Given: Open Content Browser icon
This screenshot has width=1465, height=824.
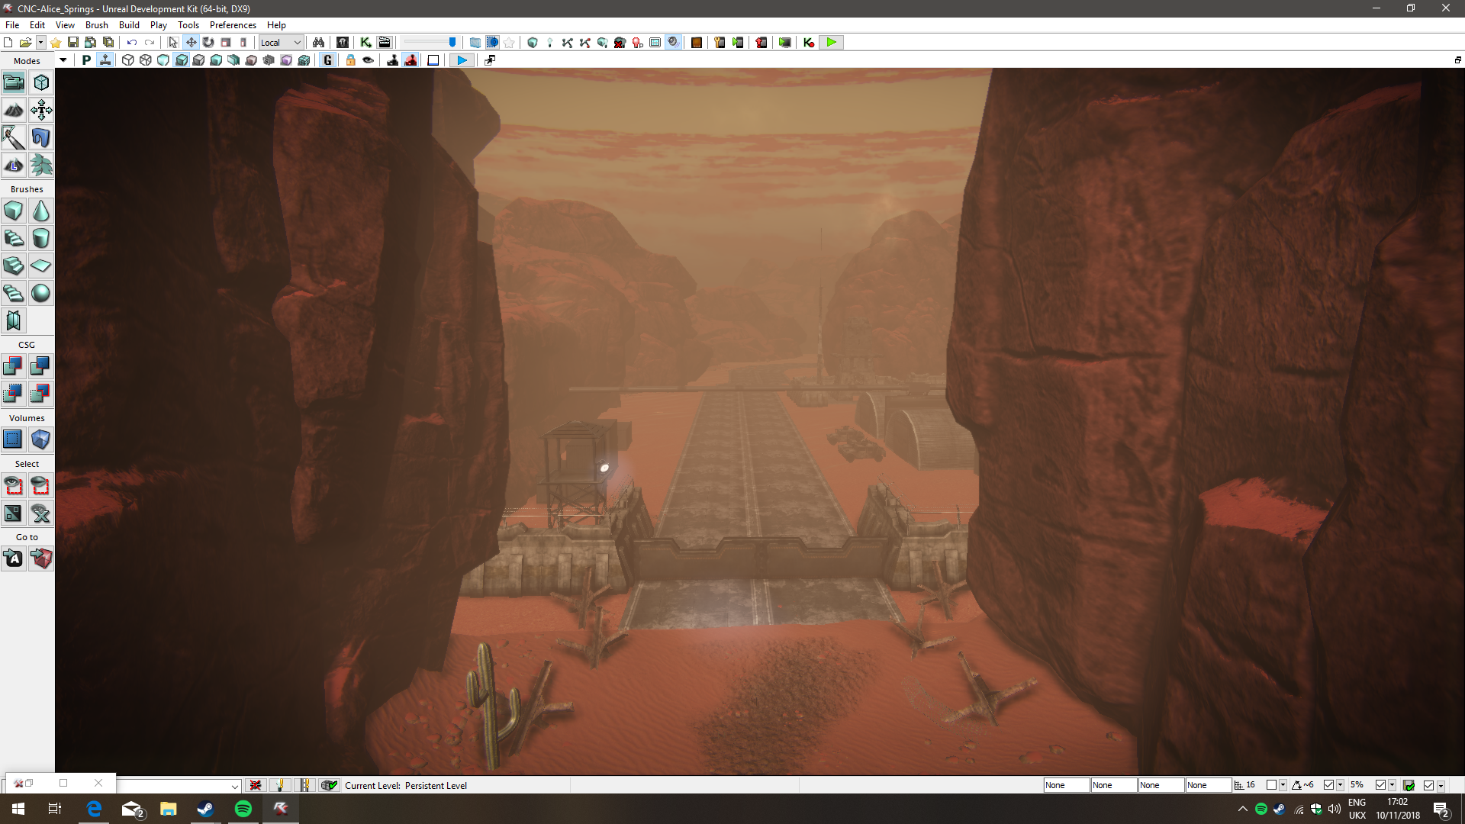Looking at the screenshot, I should coord(343,43).
